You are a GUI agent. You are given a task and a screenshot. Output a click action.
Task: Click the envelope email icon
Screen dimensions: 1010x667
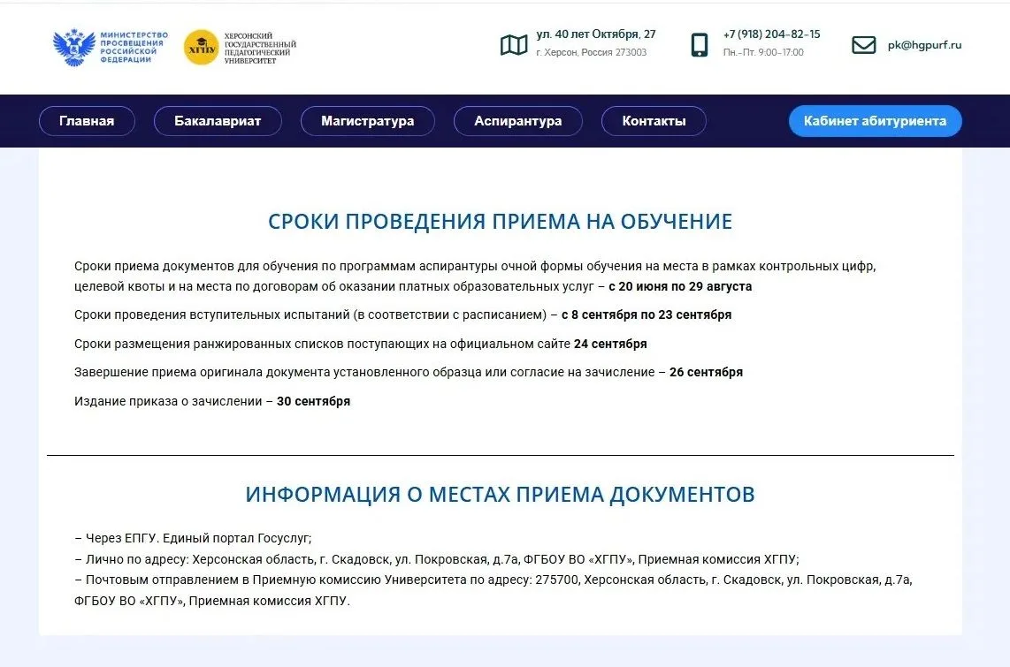coord(864,45)
